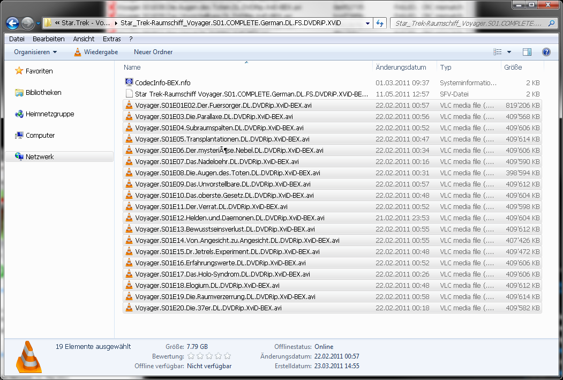The width and height of the screenshot is (563, 380).
Task: Click VLC icon of S01E05 Transplantationen
Action: pos(129,139)
